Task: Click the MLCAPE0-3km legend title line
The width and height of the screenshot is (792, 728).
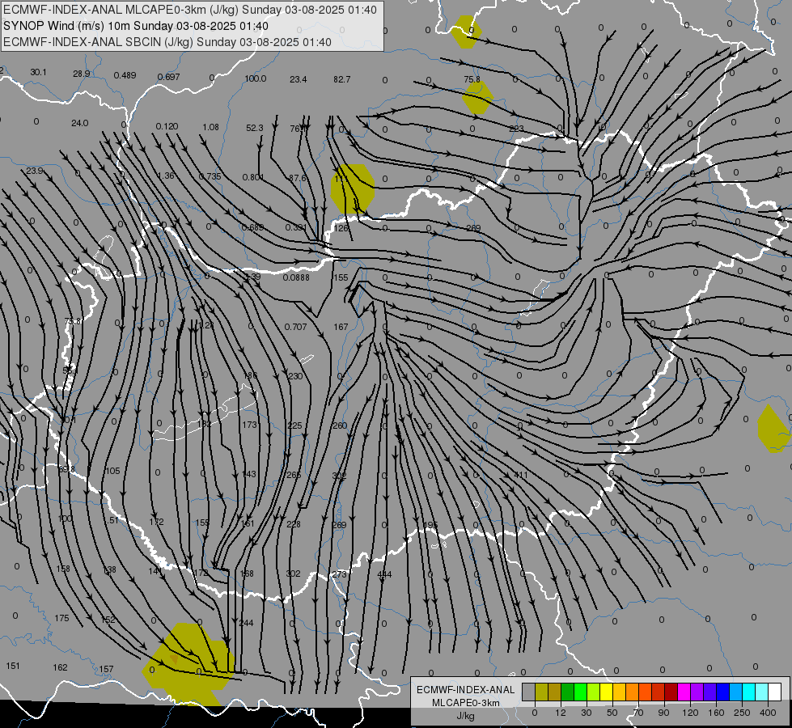Action: pyautogui.click(x=466, y=703)
